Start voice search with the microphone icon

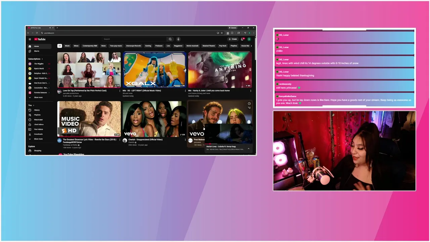tap(178, 39)
